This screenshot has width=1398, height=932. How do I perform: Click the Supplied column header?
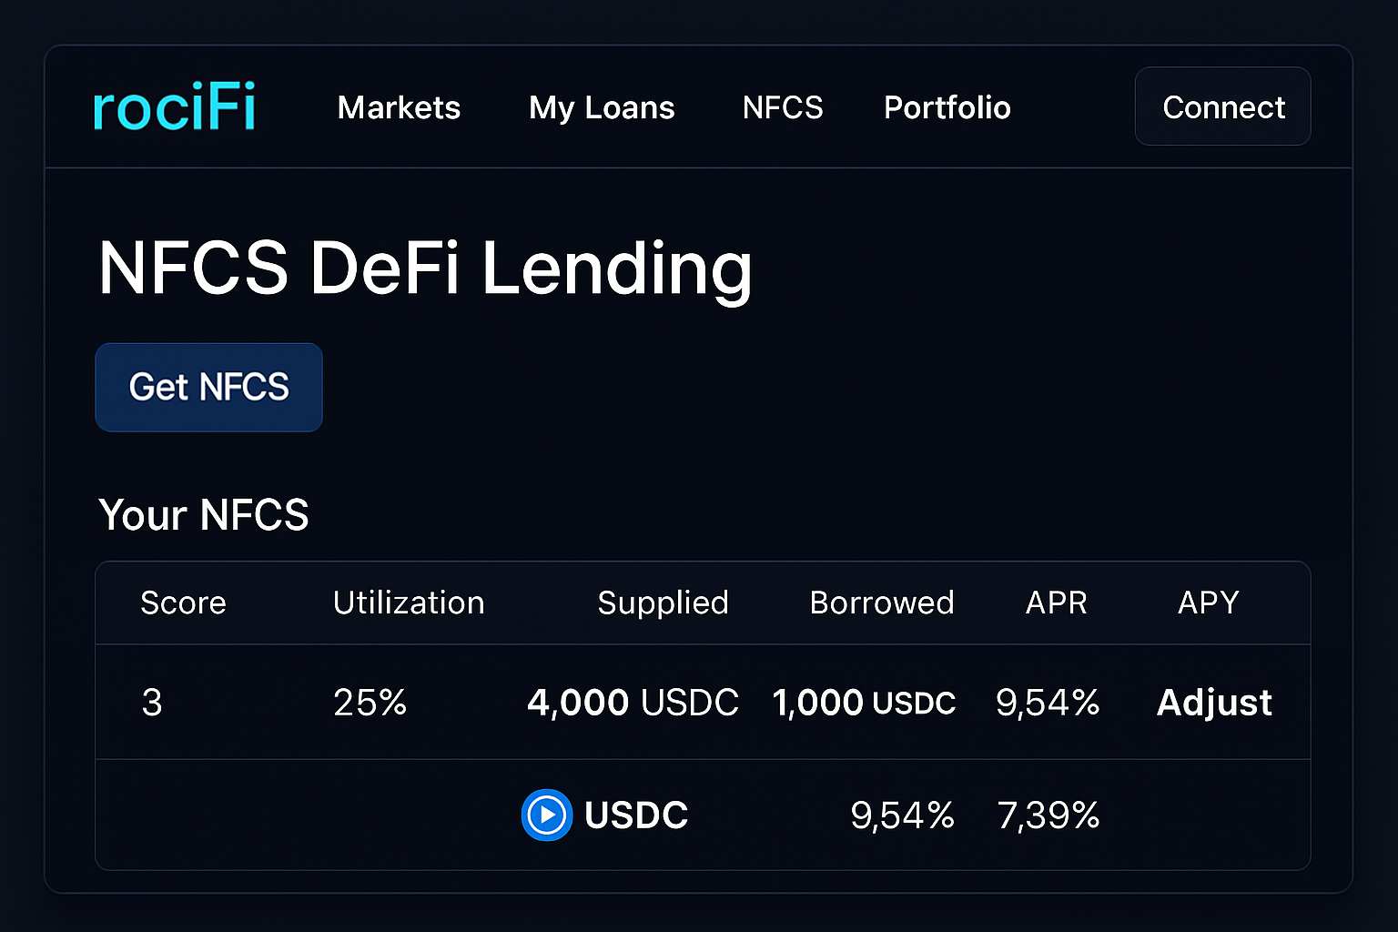[663, 603]
